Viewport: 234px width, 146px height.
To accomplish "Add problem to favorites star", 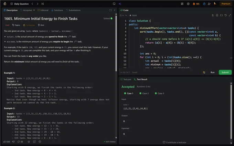I will [x=29, y=142].
